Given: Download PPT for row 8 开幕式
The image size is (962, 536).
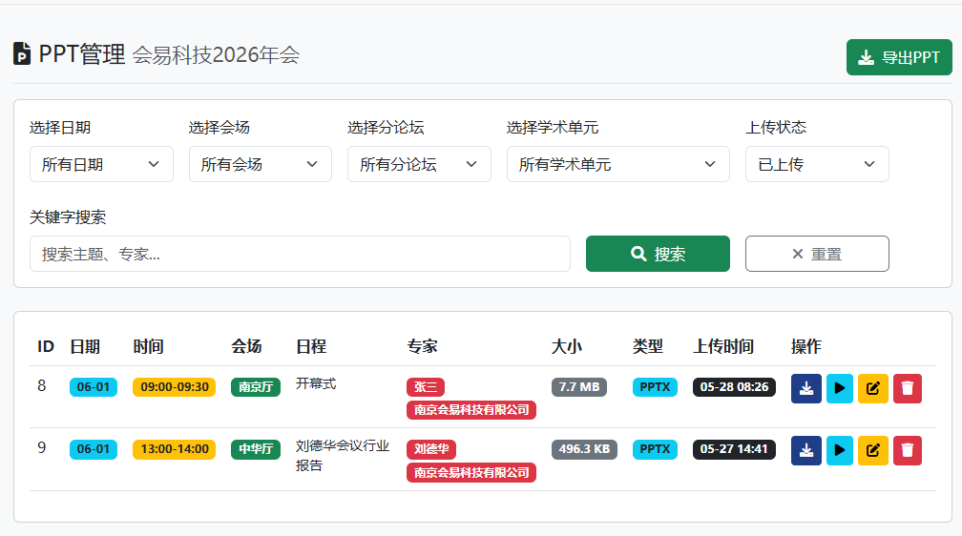Looking at the screenshot, I should click(x=806, y=388).
